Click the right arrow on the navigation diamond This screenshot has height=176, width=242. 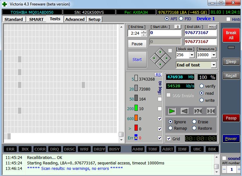pyautogui.click(x=167, y=58)
